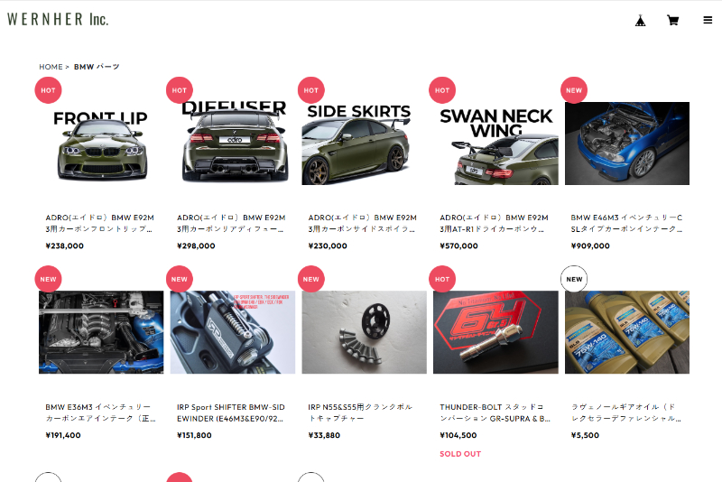
Task: Click NEW badge on the IRP Sport Shifter
Action: [179, 279]
